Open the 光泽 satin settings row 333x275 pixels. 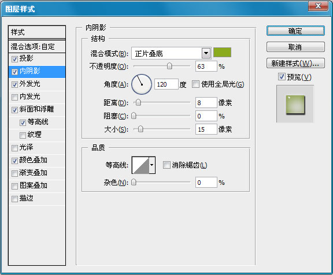37,148
